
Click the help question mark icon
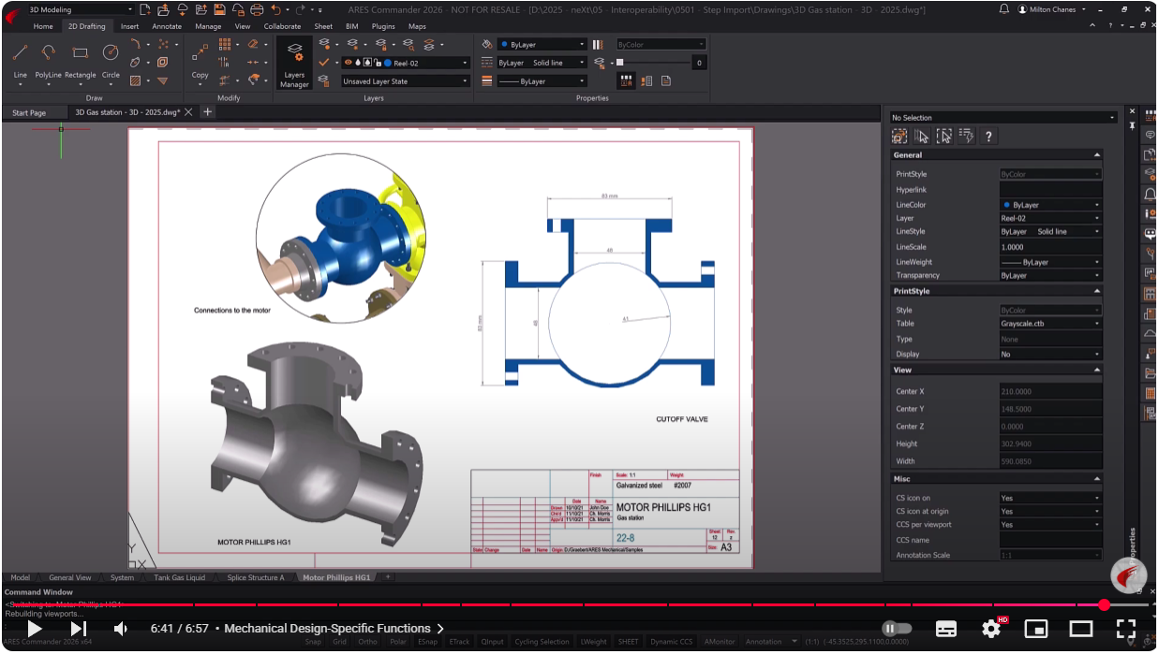tap(988, 137)
